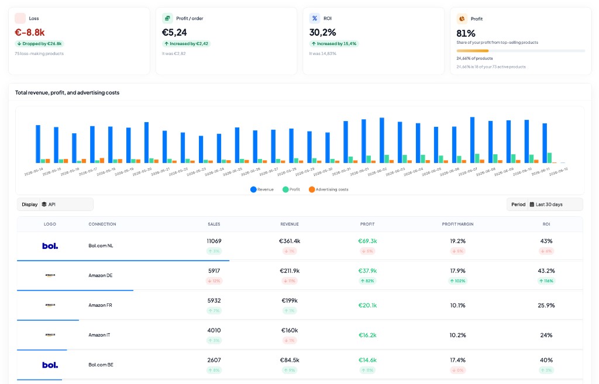Image resolution: width=599 pixels, height=384 pixels.
Task: Click the calendar icon beside Last 30 days
Action: coord(532,204)
